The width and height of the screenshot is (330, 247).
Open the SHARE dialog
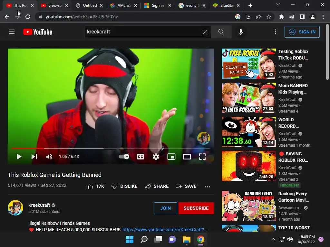[157, 186]
